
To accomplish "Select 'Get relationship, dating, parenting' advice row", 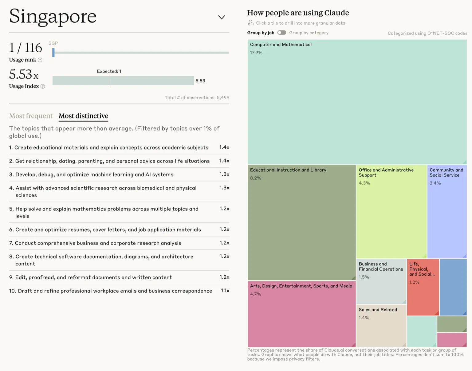I will [x=119, y=161].
